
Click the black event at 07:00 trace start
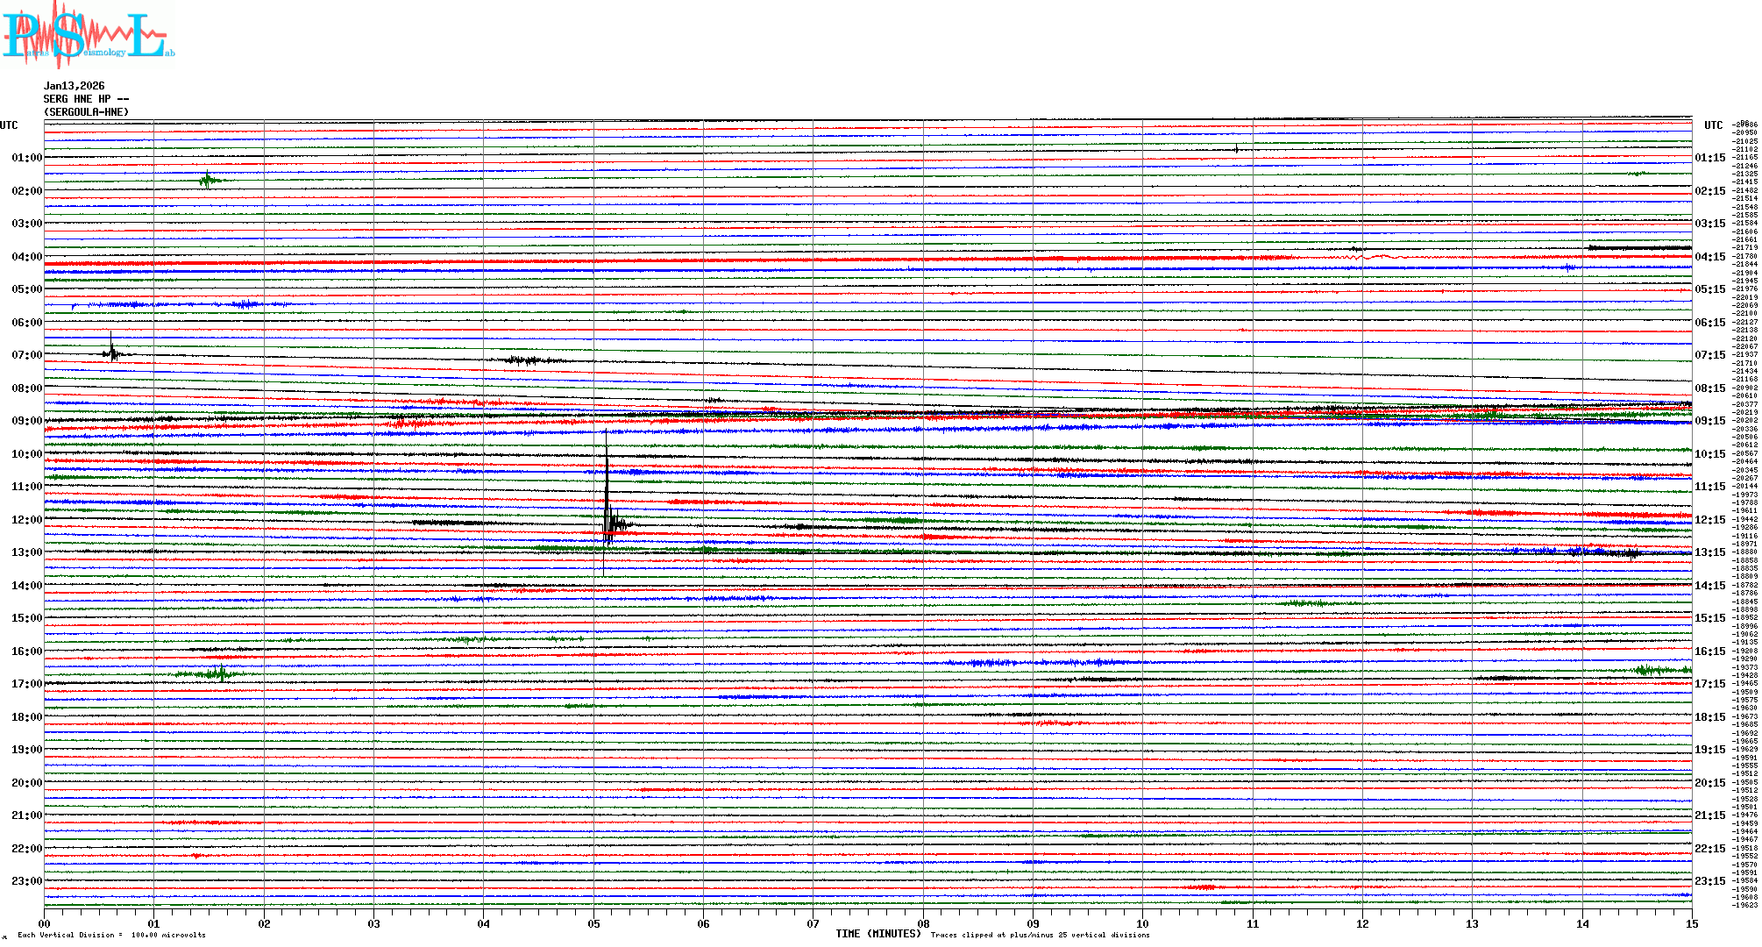click(x=112, y=353)
